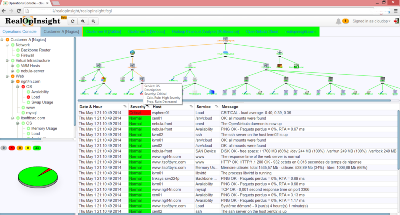The width and height of the screenshot is (400, 215).
Task: Open the notifications bell icon
Action: pyautogui.click(x=338, y=21)
